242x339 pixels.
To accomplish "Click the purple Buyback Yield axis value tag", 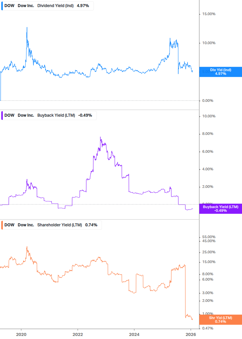I will click(x=220, y=209).
